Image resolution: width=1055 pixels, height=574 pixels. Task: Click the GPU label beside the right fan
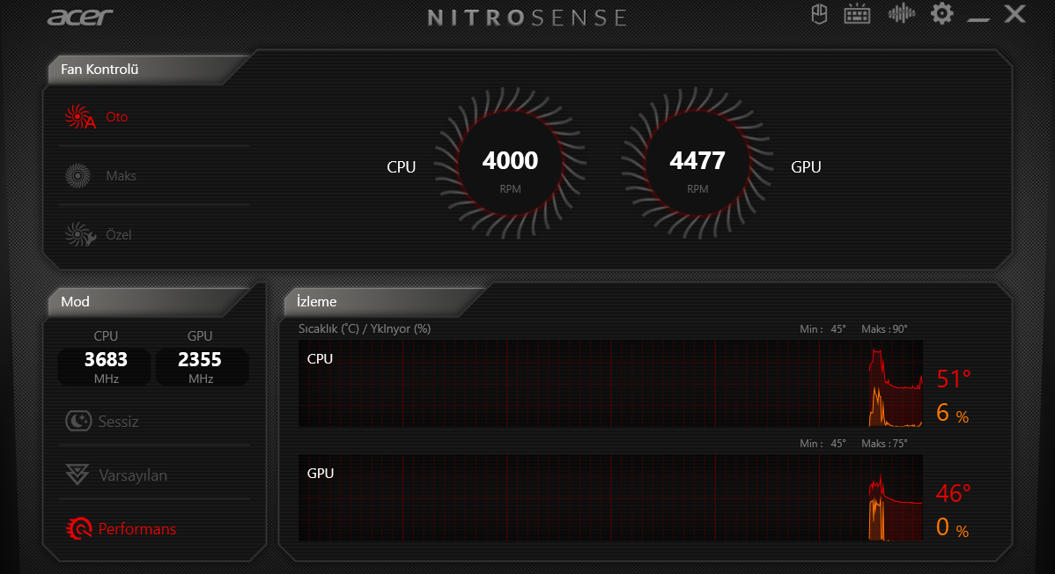point(806,167)
